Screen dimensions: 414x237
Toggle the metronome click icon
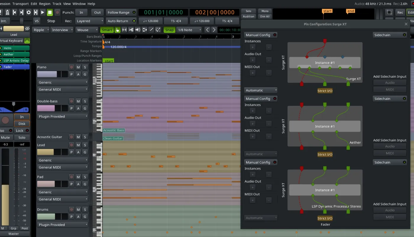(7, 12)
